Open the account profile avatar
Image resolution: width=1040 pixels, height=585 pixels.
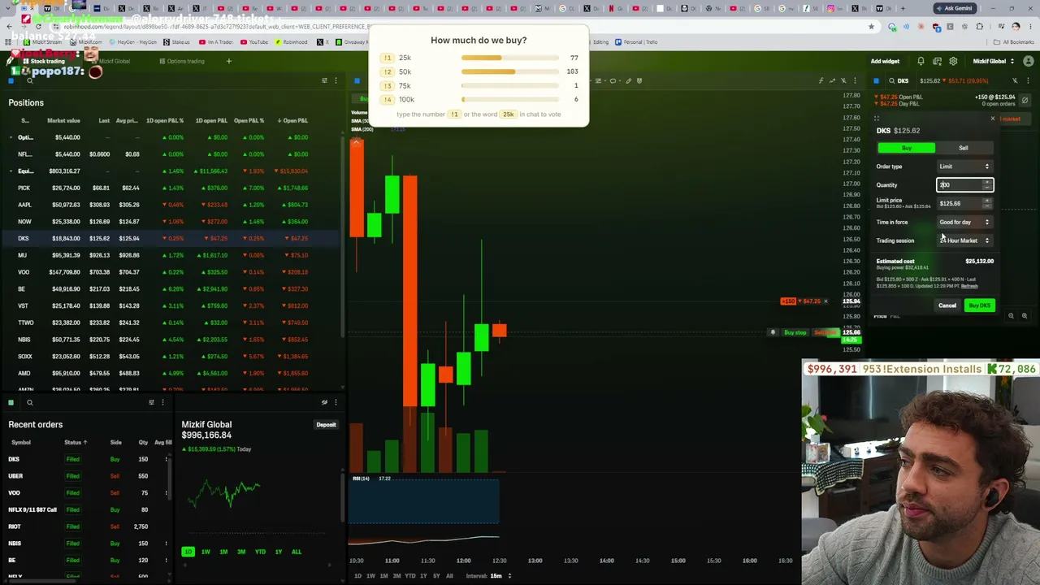tap(1028, 61)
